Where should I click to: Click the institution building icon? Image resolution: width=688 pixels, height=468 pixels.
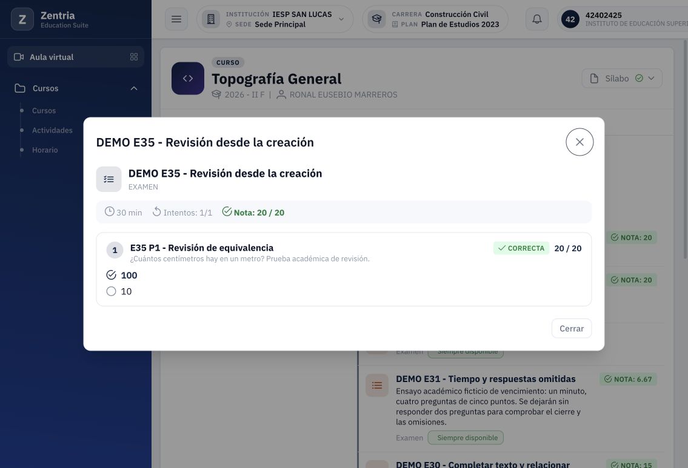[210, 19]
